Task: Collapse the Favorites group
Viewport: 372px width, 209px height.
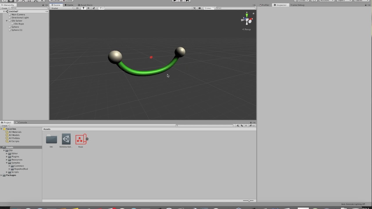Action: 1,129
